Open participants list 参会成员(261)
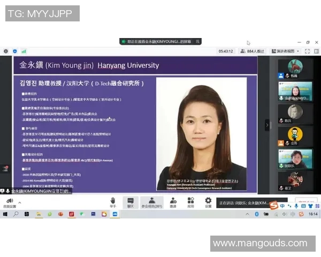The height and width of the screenshot is (257, 321). (x=152, y=202)
